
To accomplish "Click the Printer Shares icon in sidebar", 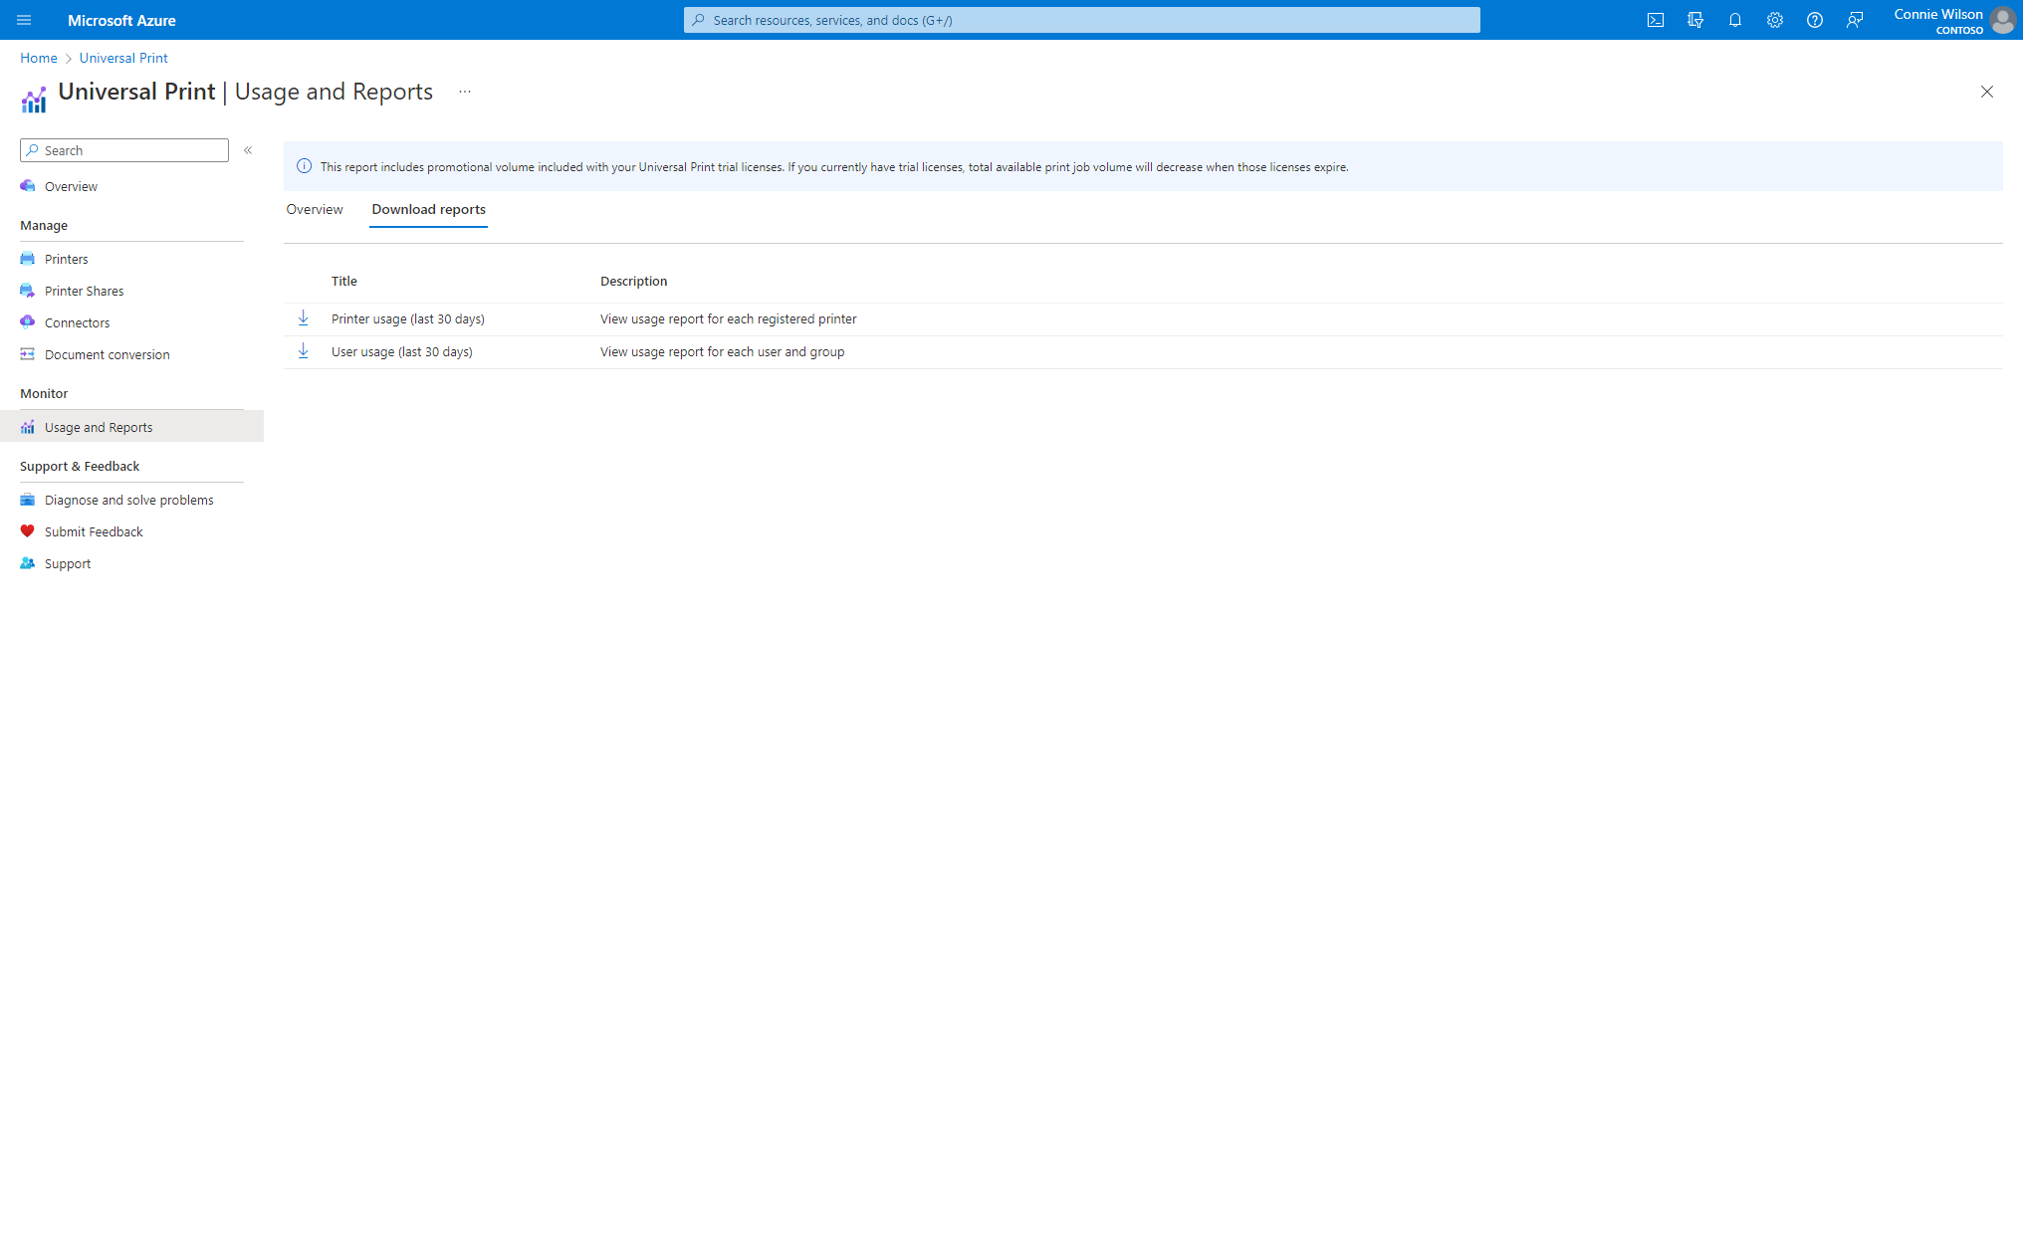I will pyautogui.click(x=28, y=291).
